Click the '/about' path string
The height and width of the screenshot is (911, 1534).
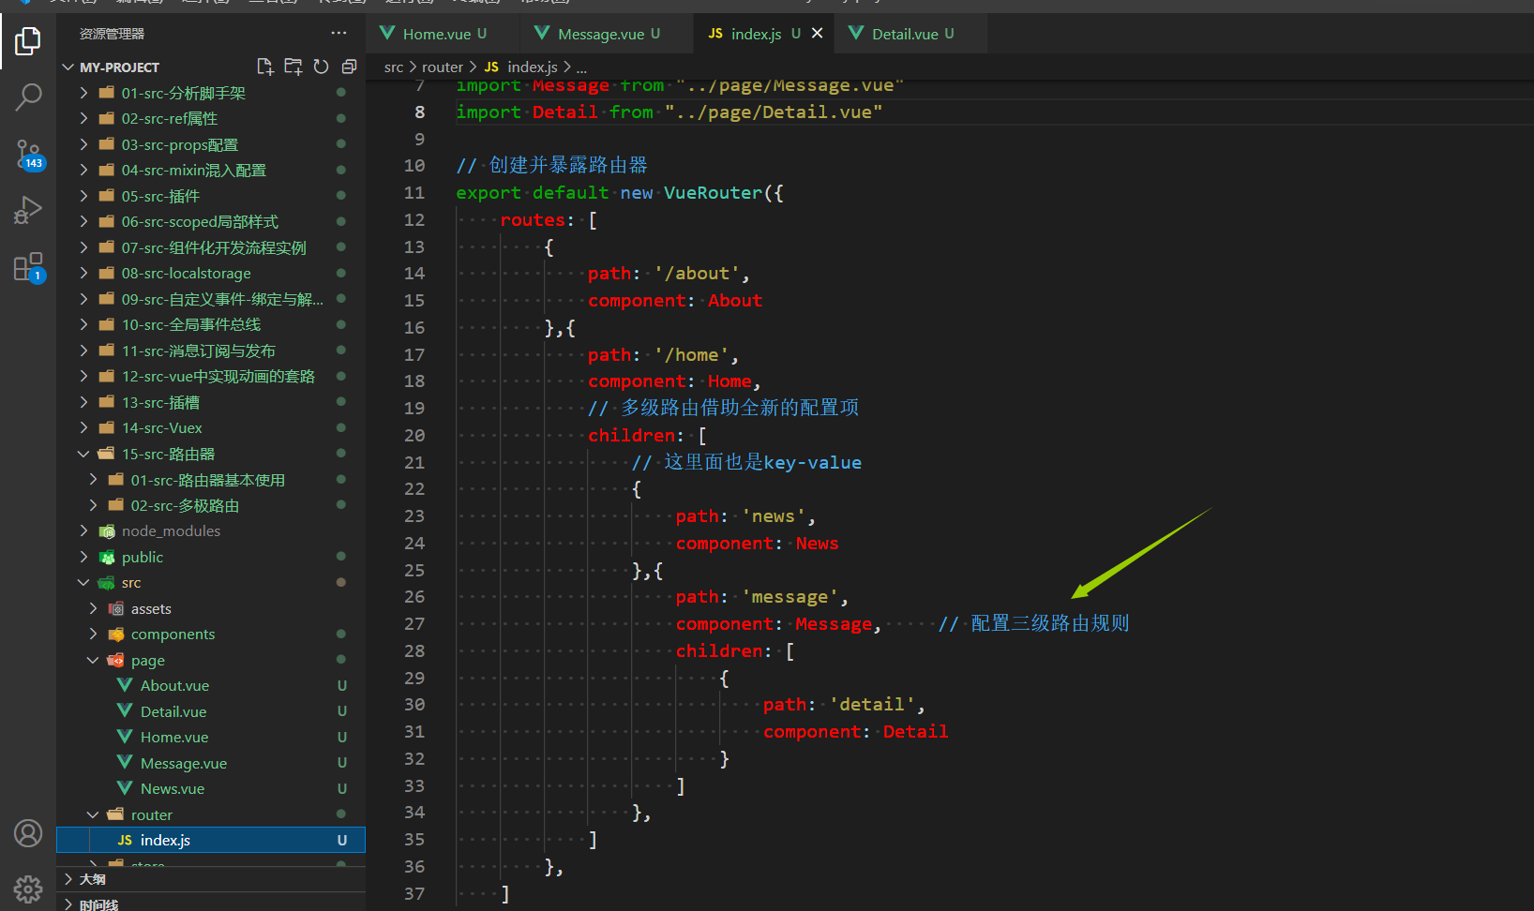pos(697,273)
